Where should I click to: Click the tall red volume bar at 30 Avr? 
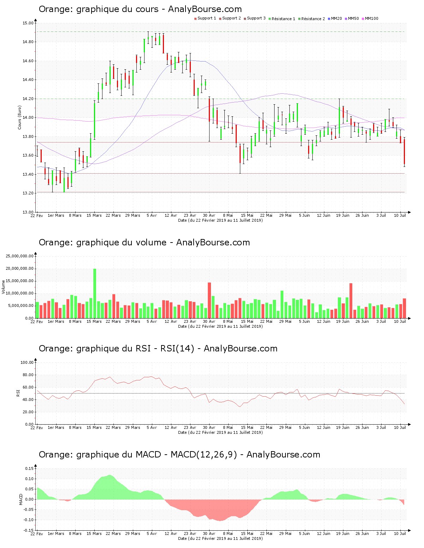[x=209, y=300]
